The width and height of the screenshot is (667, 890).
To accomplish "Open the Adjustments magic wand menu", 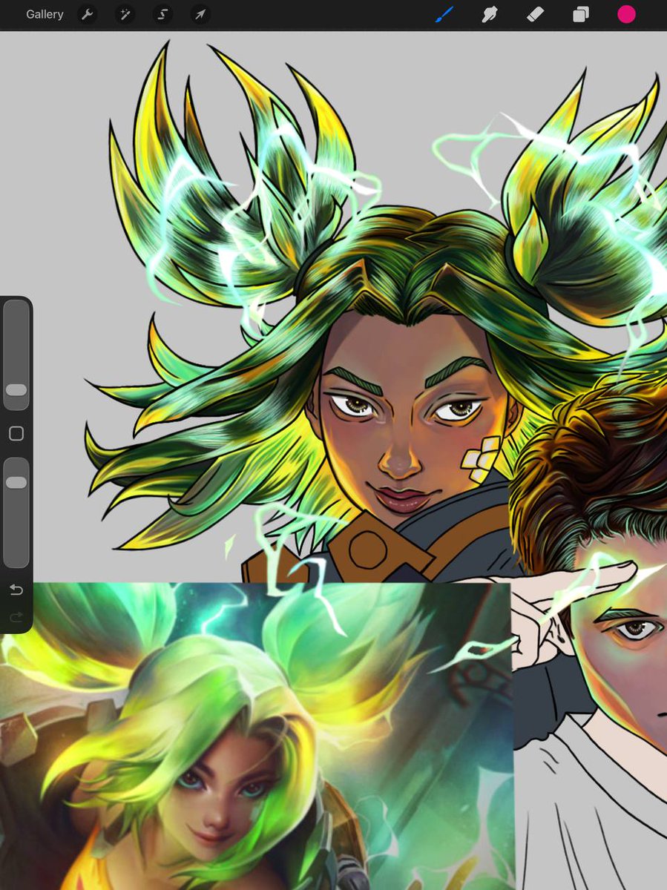I will tap(125, 14).
